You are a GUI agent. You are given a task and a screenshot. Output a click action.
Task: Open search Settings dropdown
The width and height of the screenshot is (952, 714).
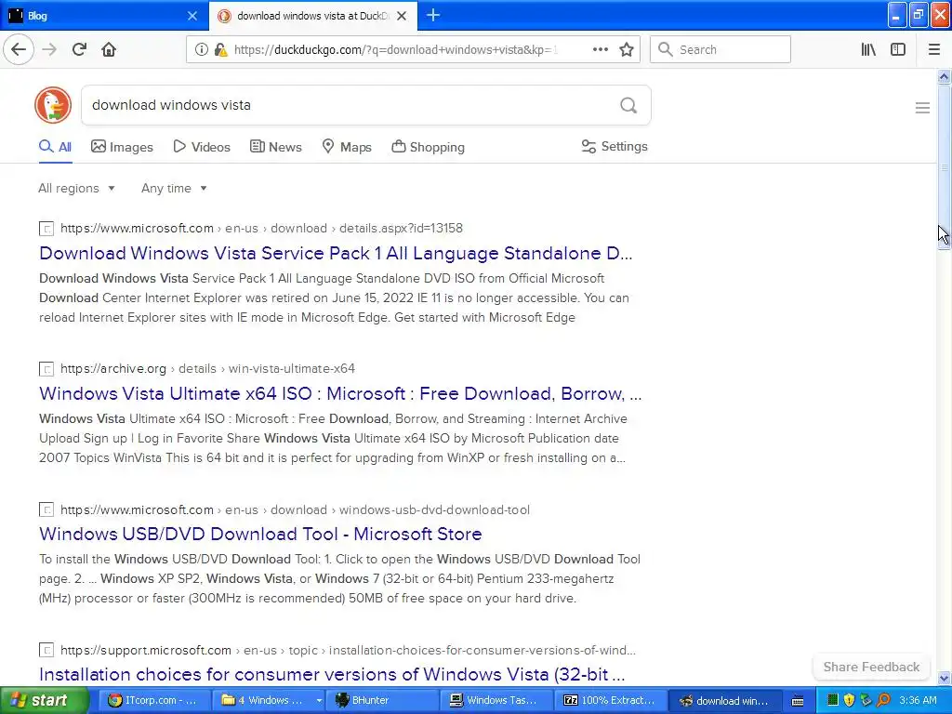pyautogui.click(x=615, y=146)
